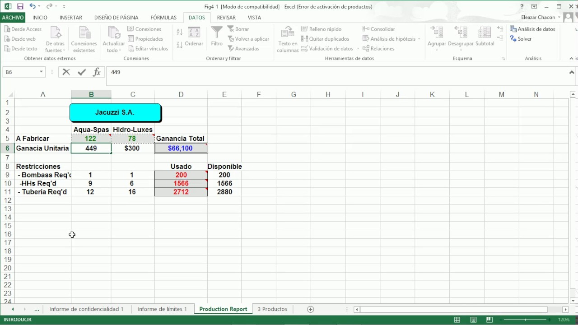Open the 3 Productos sheet

coord(272,309)
